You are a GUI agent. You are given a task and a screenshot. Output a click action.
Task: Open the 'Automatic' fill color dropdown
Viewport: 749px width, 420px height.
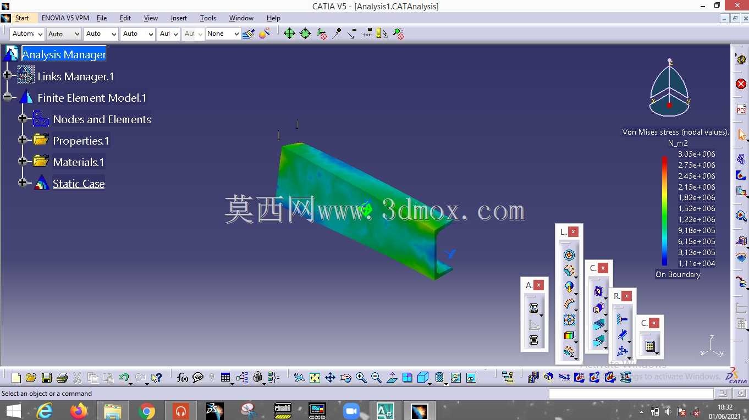pos(27,34)
